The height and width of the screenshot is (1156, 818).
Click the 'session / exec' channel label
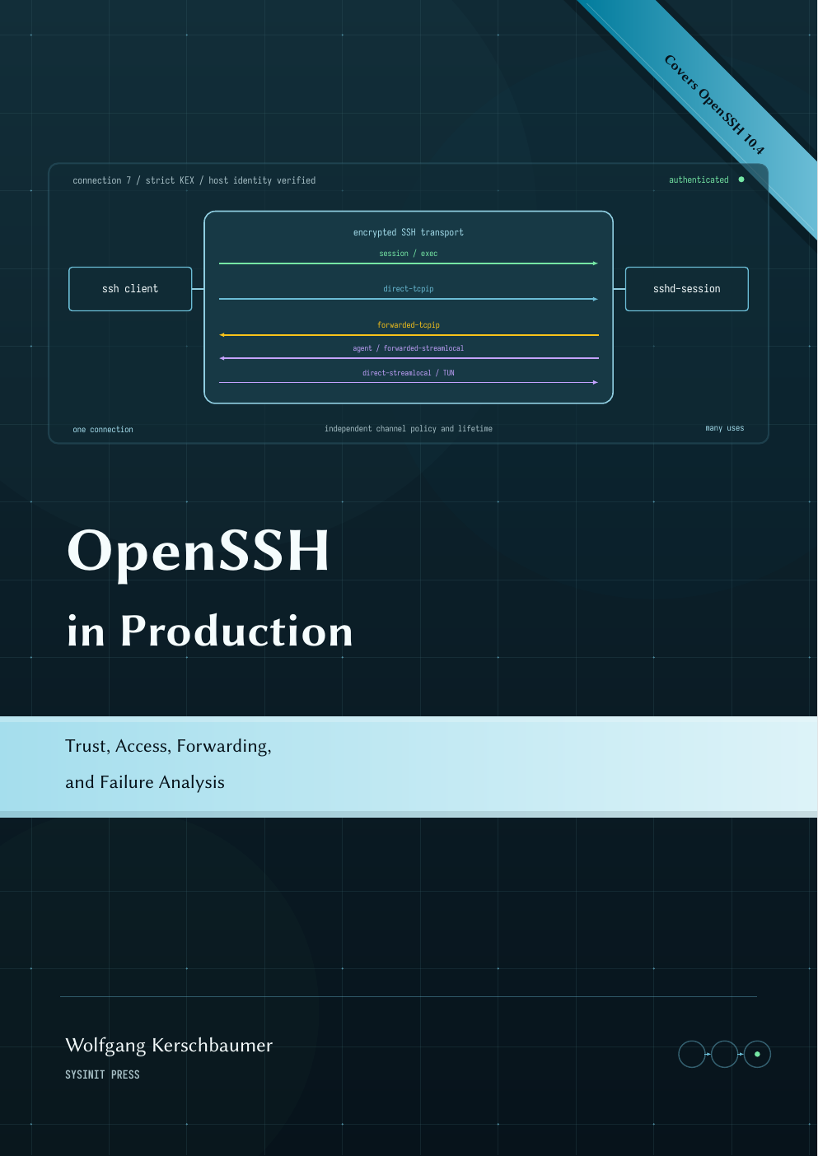409,254
